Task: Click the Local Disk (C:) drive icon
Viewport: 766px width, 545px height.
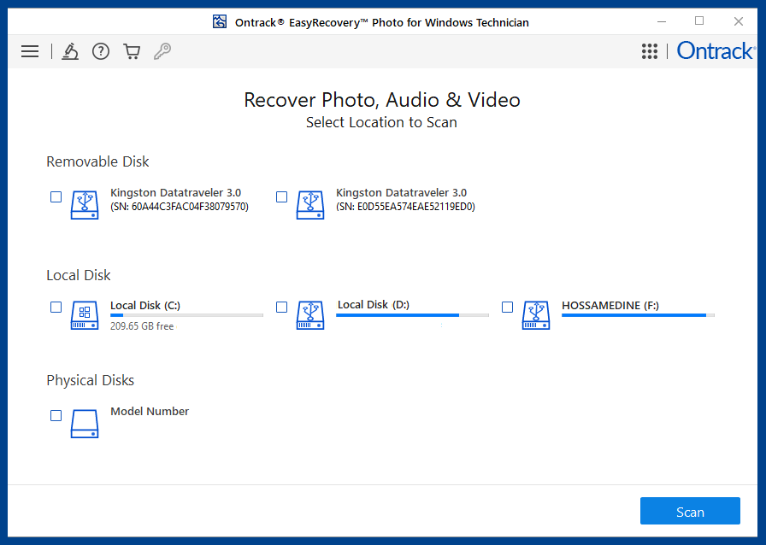Action: point(85,315)
